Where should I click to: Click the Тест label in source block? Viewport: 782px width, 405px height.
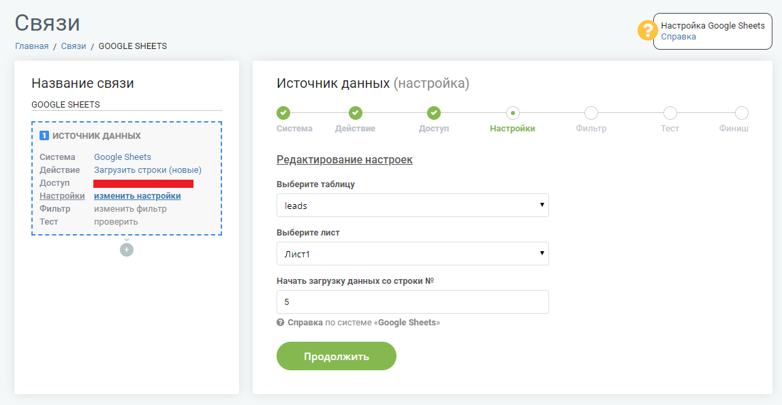pos(49,222)
